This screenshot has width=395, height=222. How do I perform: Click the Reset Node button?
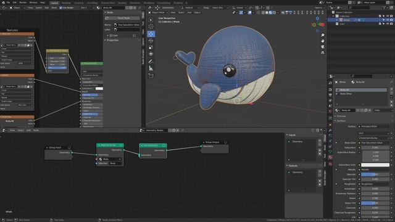(122, 18)
